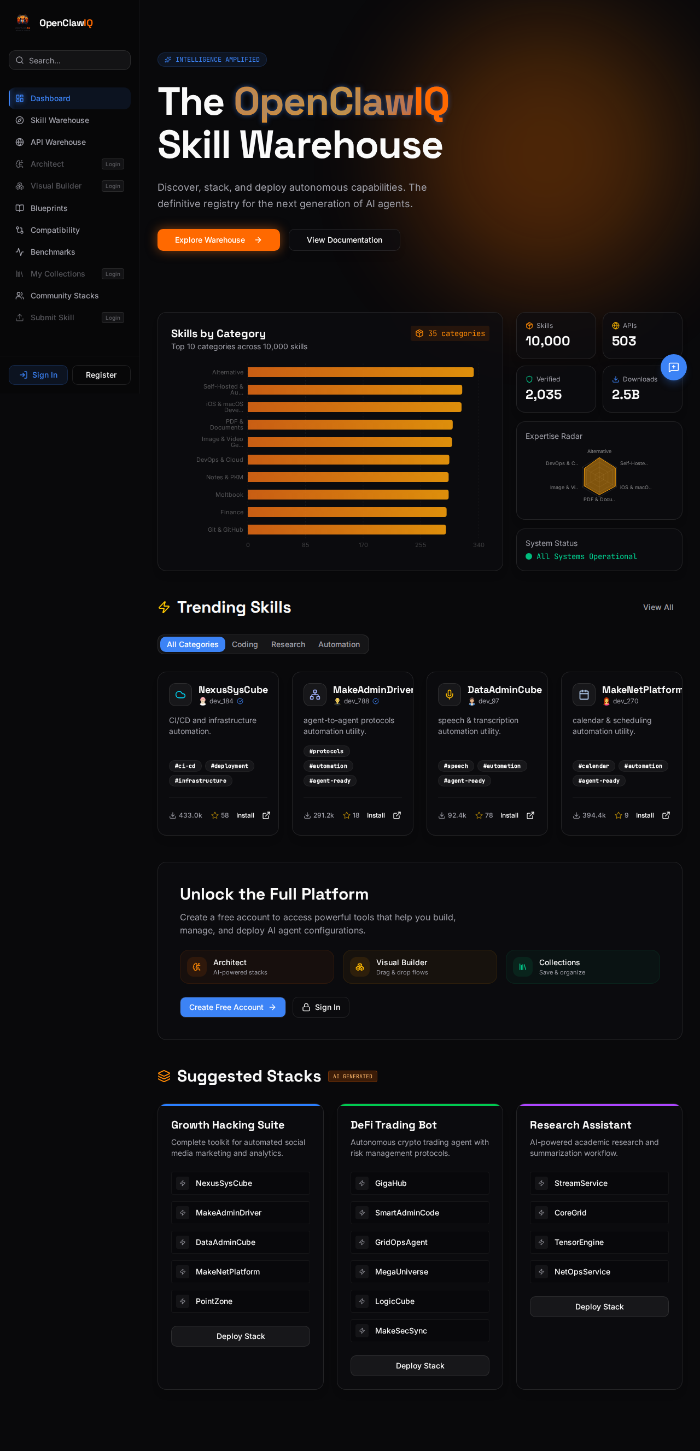700x1451 pixels.
Task: Switch to the Coding filter tab
Action: [244, 644]
